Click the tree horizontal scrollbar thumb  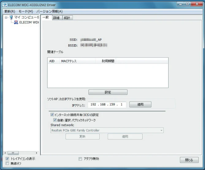point(13,153)
